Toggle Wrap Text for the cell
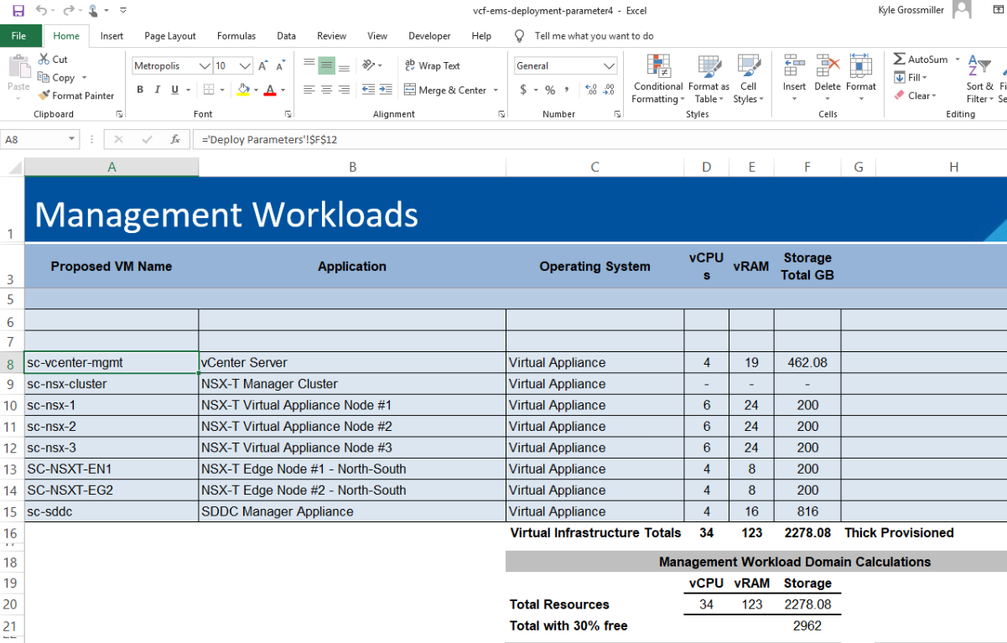 pyautogui.click(x=433, y=65)
